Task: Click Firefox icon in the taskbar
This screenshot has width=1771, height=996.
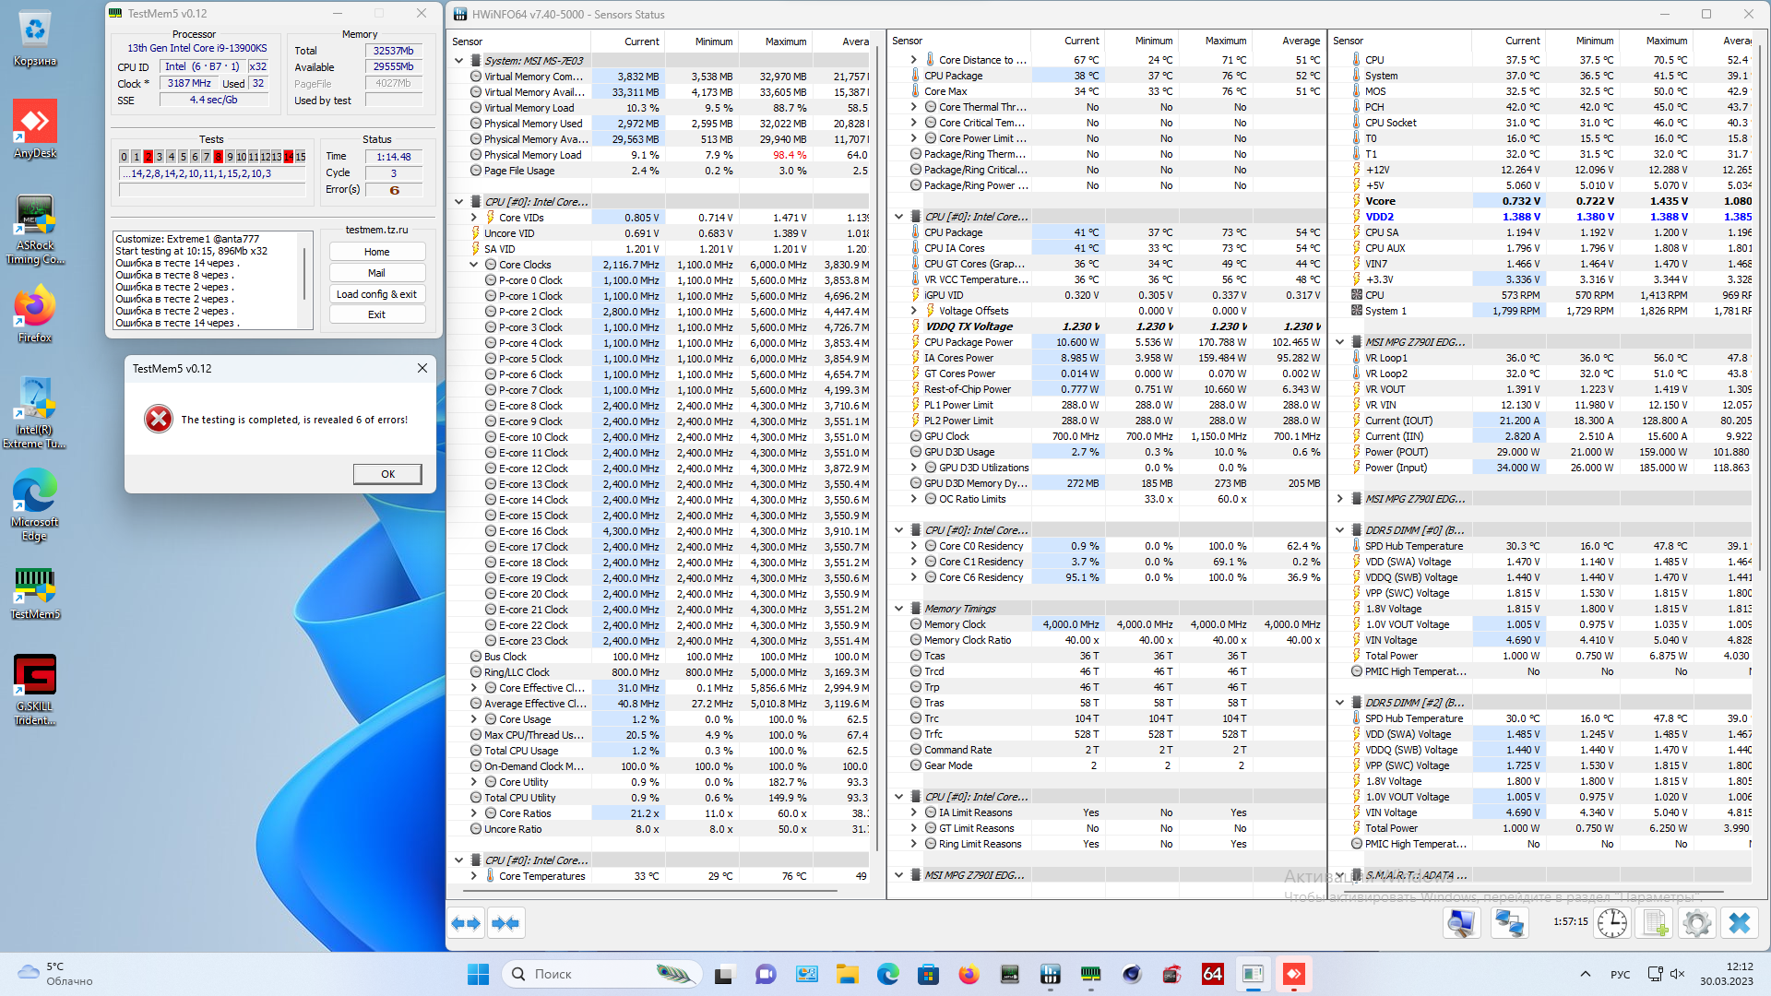Action: [969, 974]
